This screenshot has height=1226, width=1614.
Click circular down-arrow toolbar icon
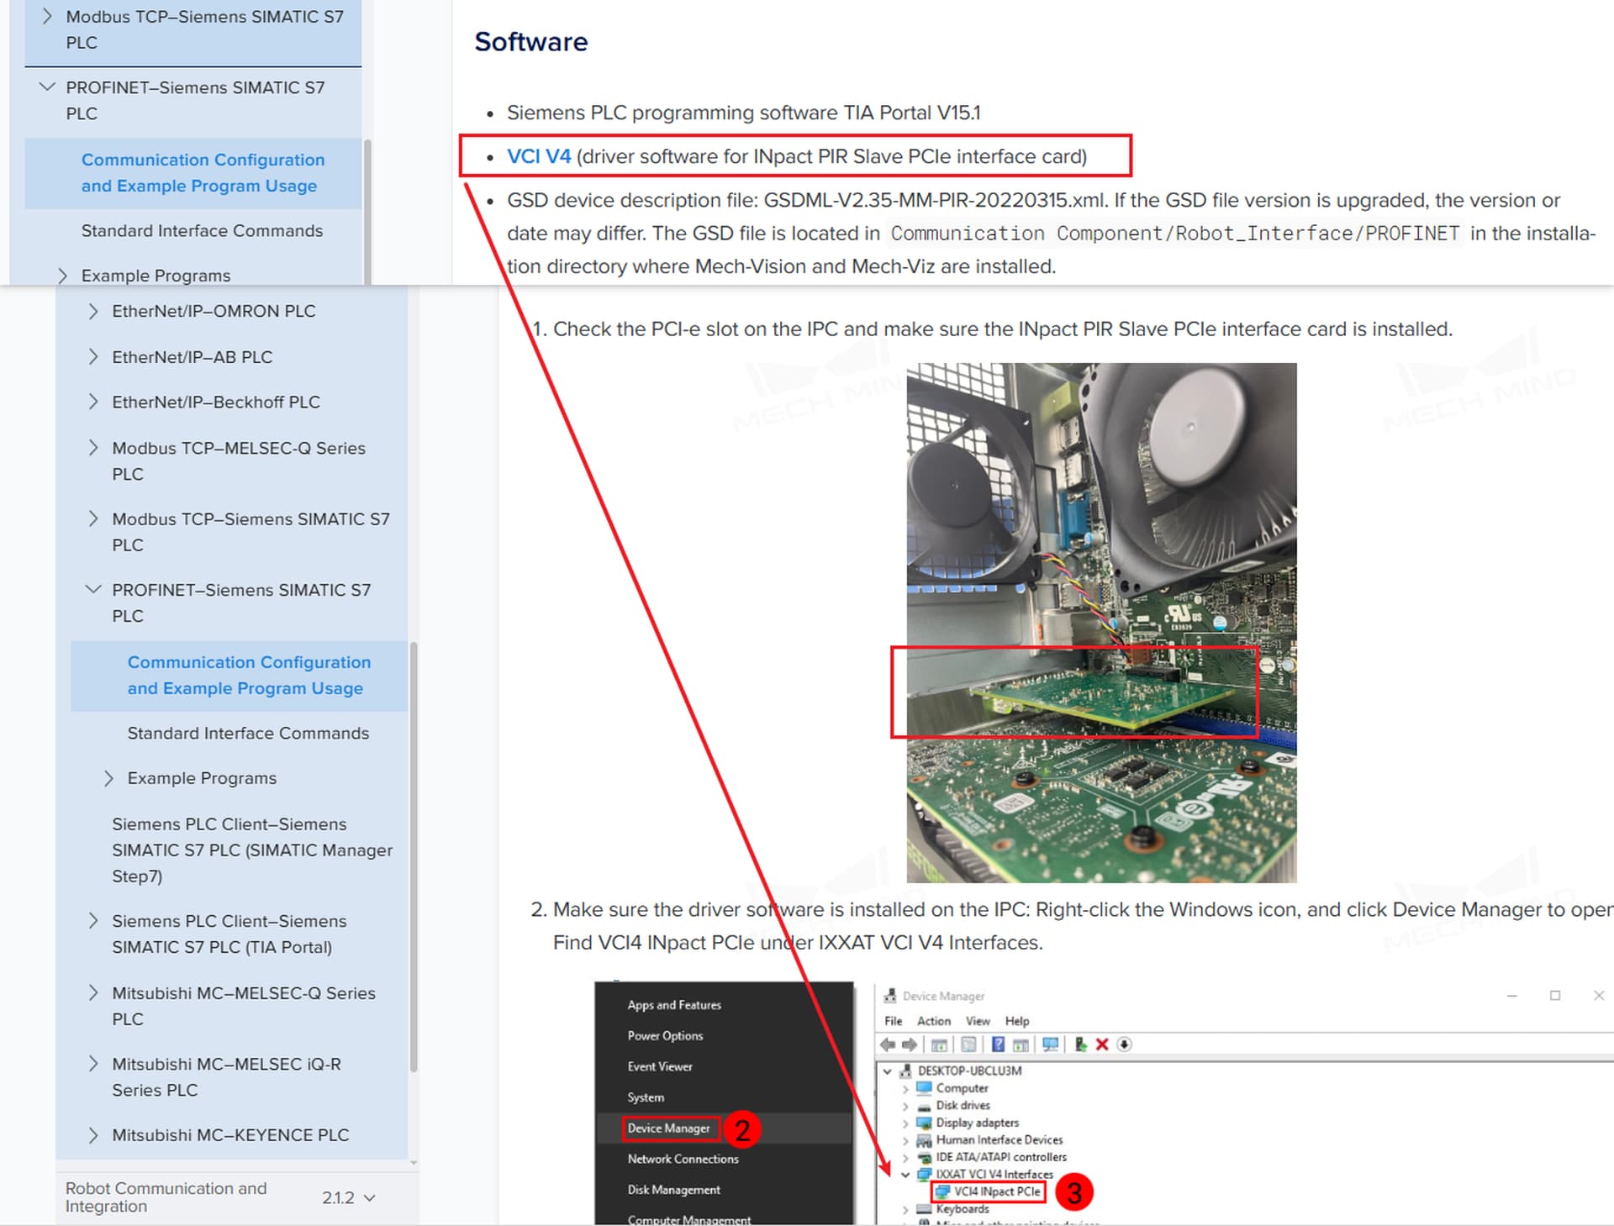tap(1124, 1044)
